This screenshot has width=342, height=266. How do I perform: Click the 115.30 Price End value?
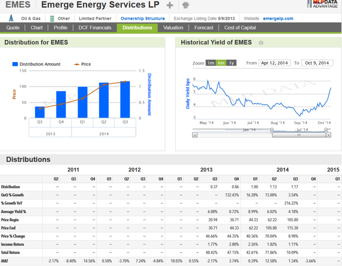(x=293, y=228)
